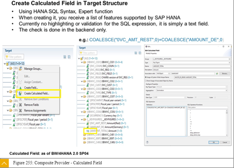Click the 0VC_FIELD characteristic icon

[88, 73]
